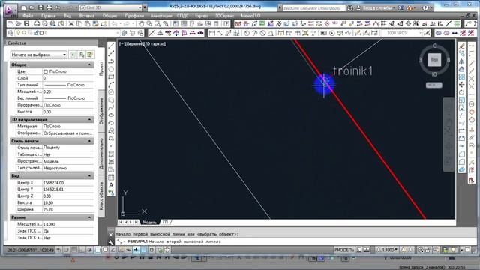
Task: Select the Rectangle draw tool
Action: coord(111,76)
